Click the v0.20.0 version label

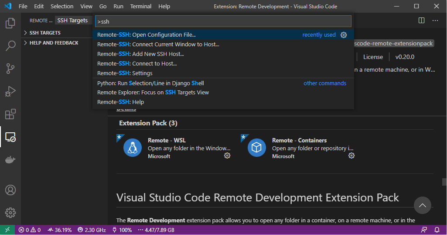(405, 57)
